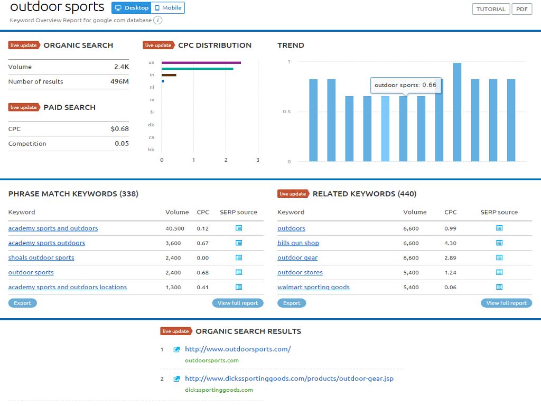Export phrase match keywords
541x406 pixels.
tap(22, 303)
